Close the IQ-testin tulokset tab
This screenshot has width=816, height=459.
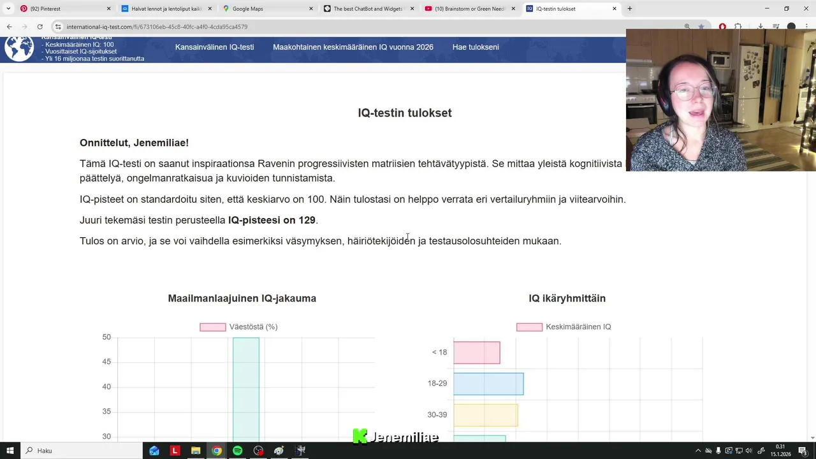[615, 9]
